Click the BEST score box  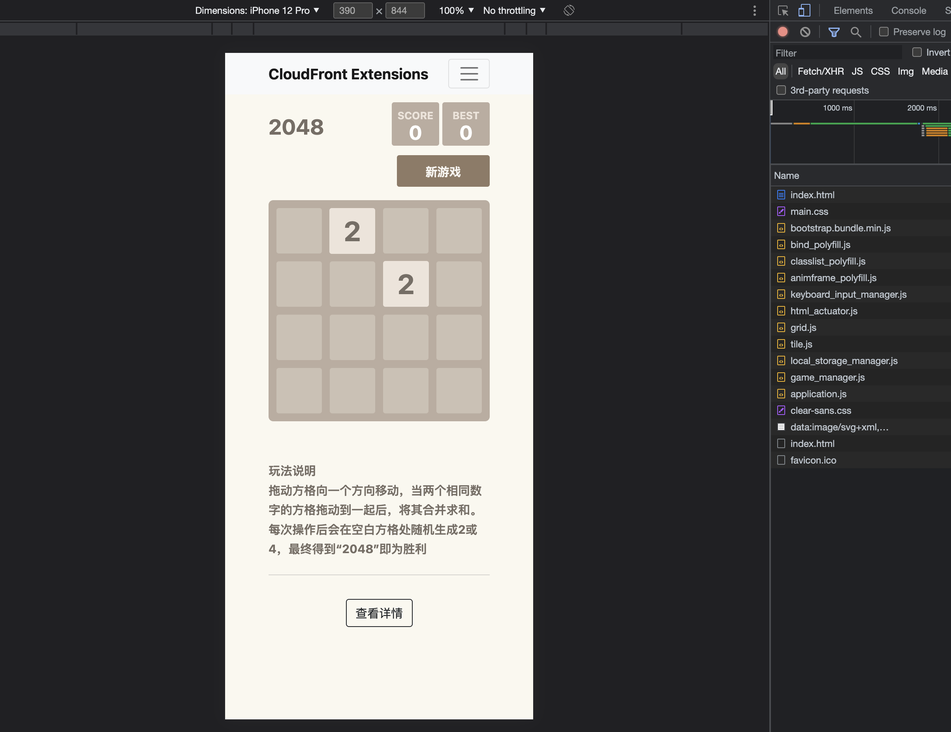pos(466,124)
